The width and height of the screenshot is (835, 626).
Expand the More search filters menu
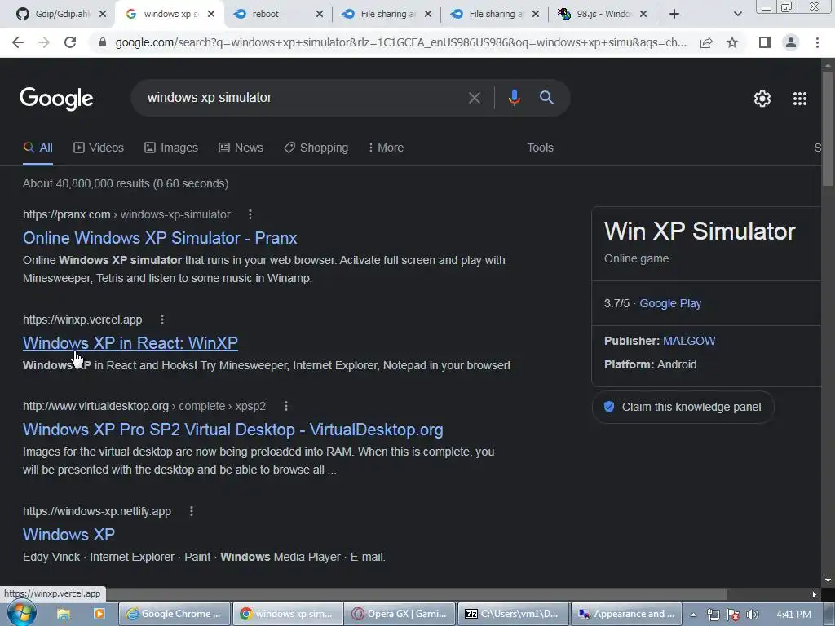pyautogui.click(x=386, y=148)
